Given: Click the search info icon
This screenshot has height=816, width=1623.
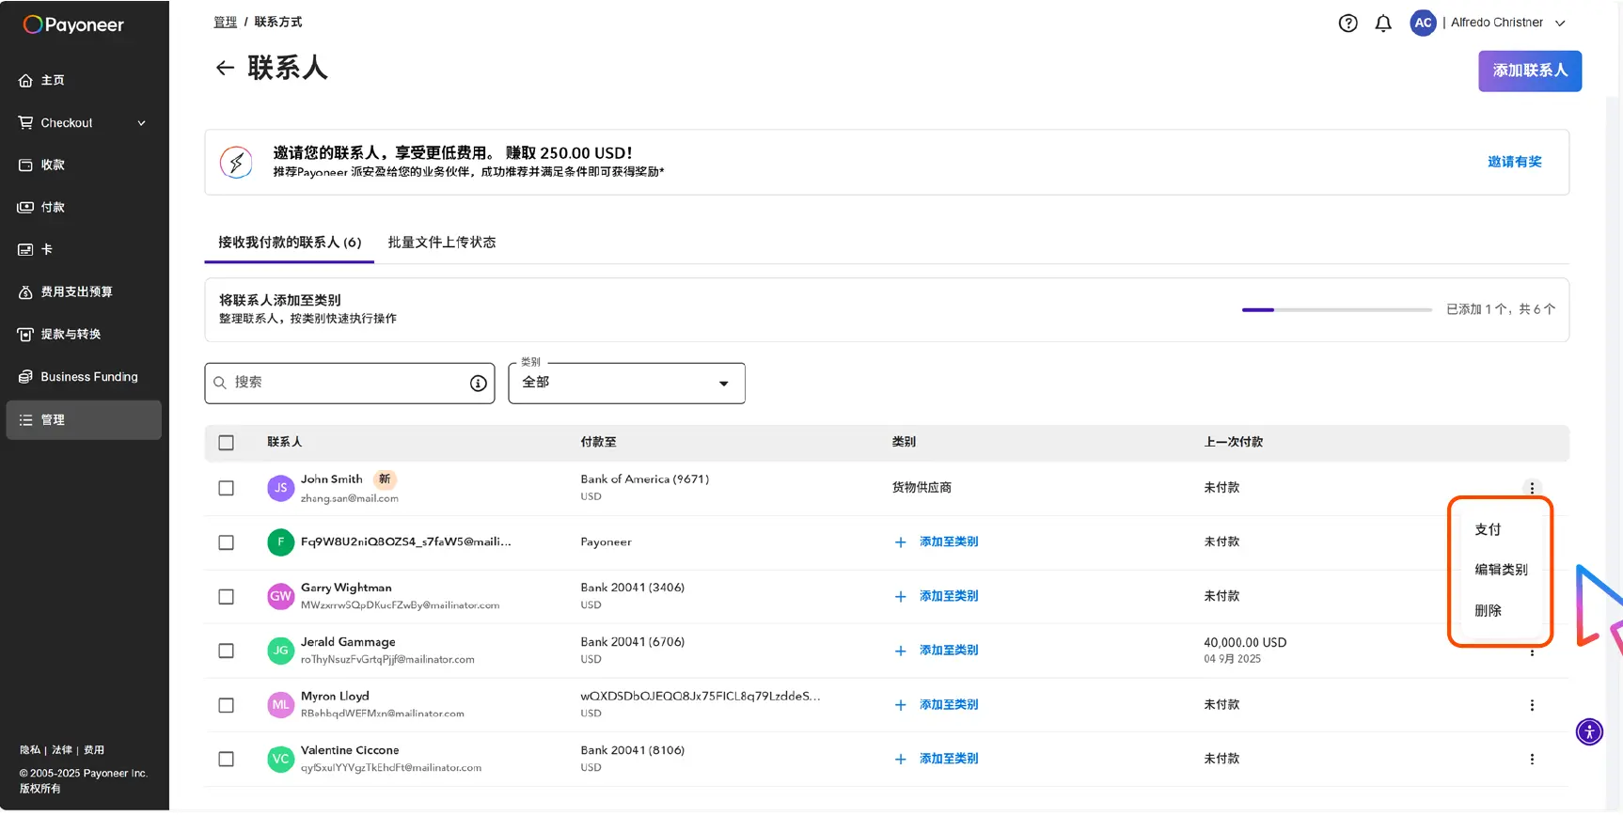Looking at the screenshot, I should pos(478,384).
